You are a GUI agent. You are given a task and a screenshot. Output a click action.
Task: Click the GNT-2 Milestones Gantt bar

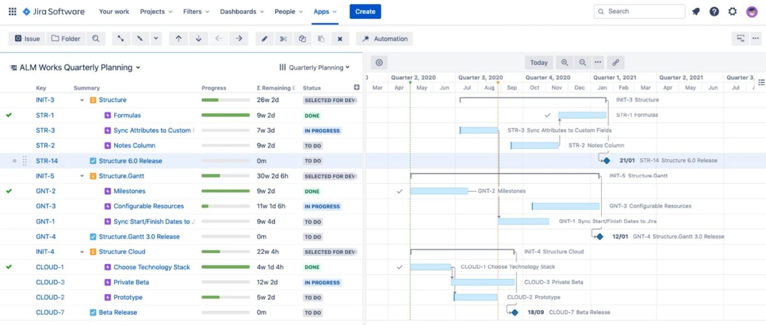pos(439,191)
